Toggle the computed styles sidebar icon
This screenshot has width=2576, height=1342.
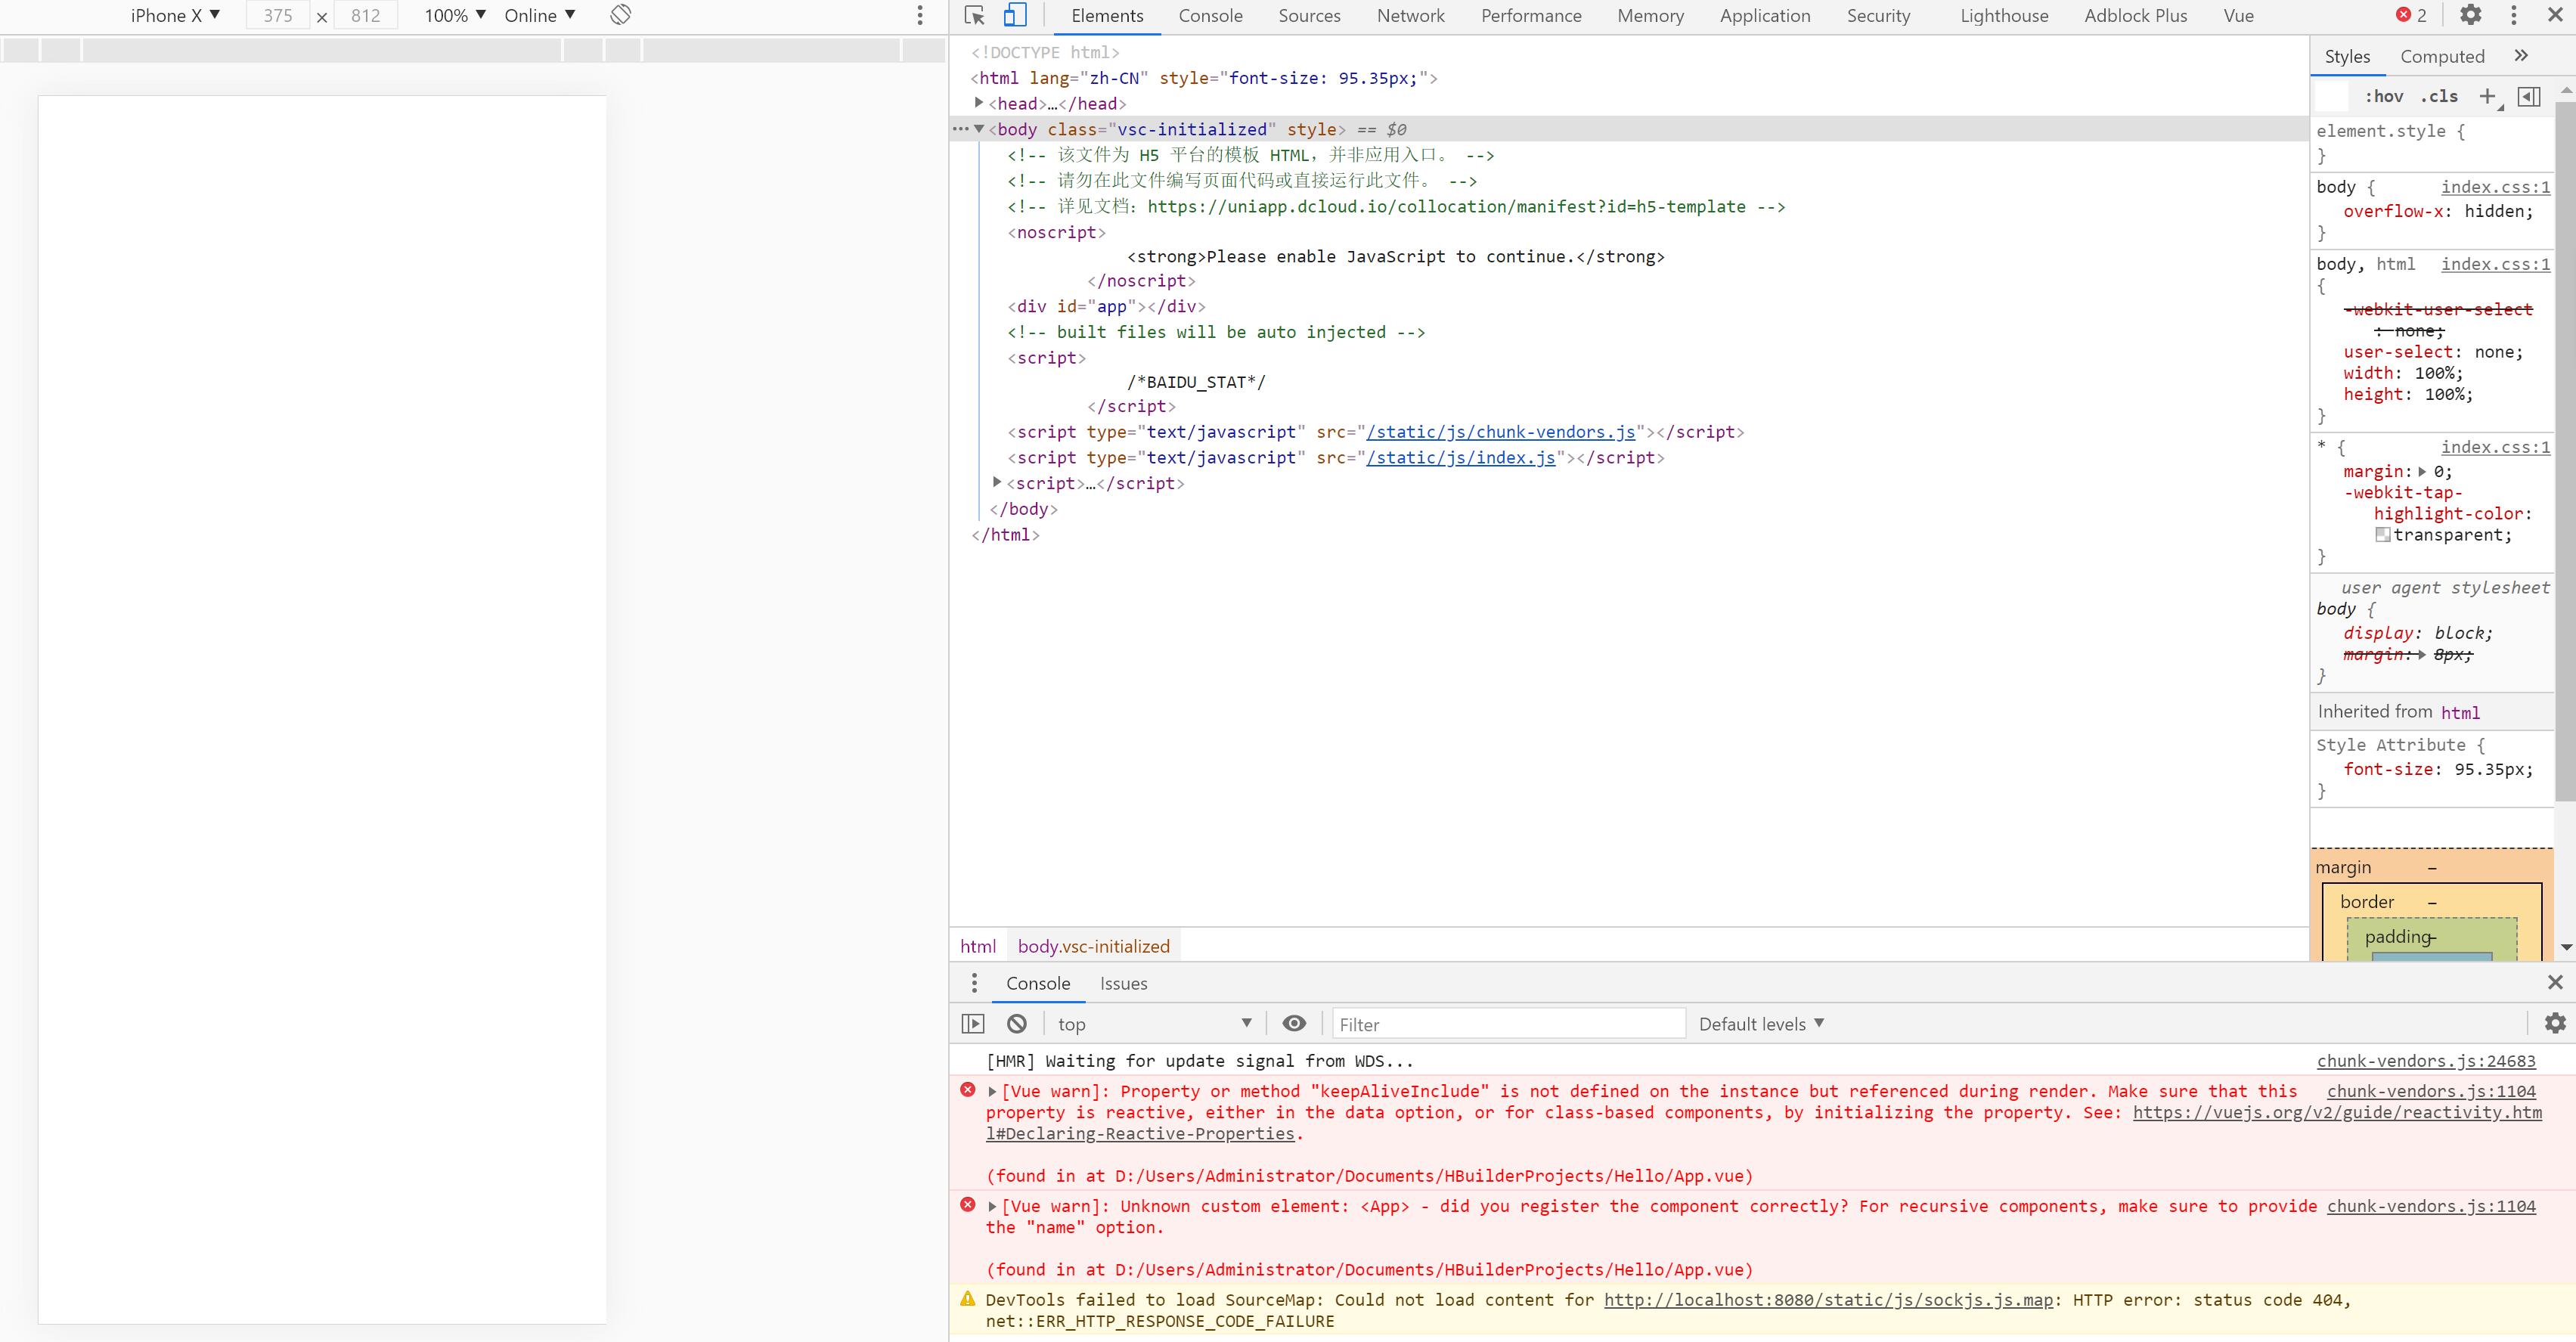tap(2529, 96)
